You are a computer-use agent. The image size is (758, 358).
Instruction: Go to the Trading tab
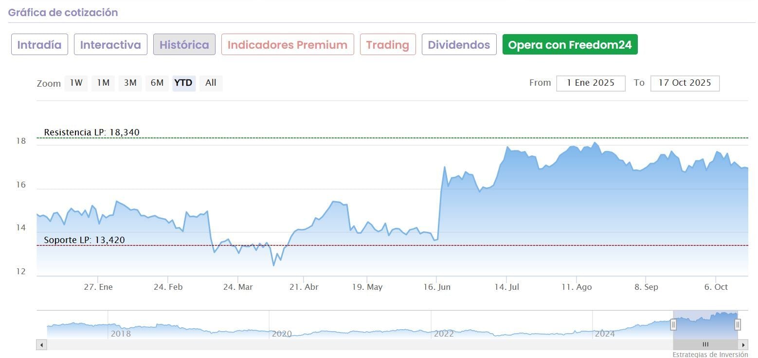click(x=388, y=45)
